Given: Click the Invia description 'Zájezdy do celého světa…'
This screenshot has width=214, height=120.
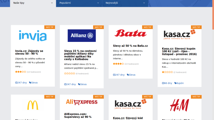Looking at the screenshot, I should [30, 63].
